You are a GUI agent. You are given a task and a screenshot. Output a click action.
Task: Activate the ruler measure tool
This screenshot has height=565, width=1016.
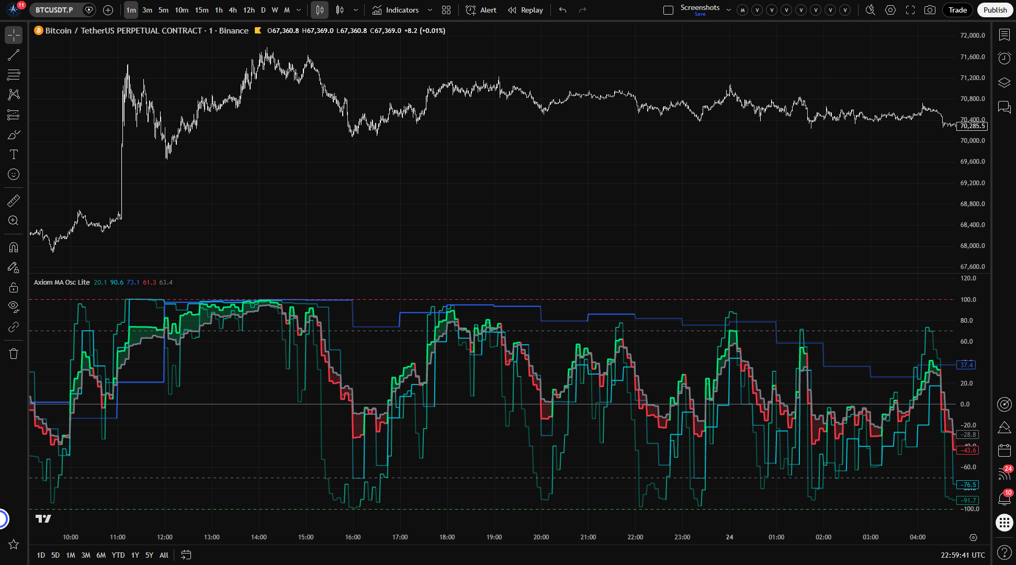coord(14,201)
